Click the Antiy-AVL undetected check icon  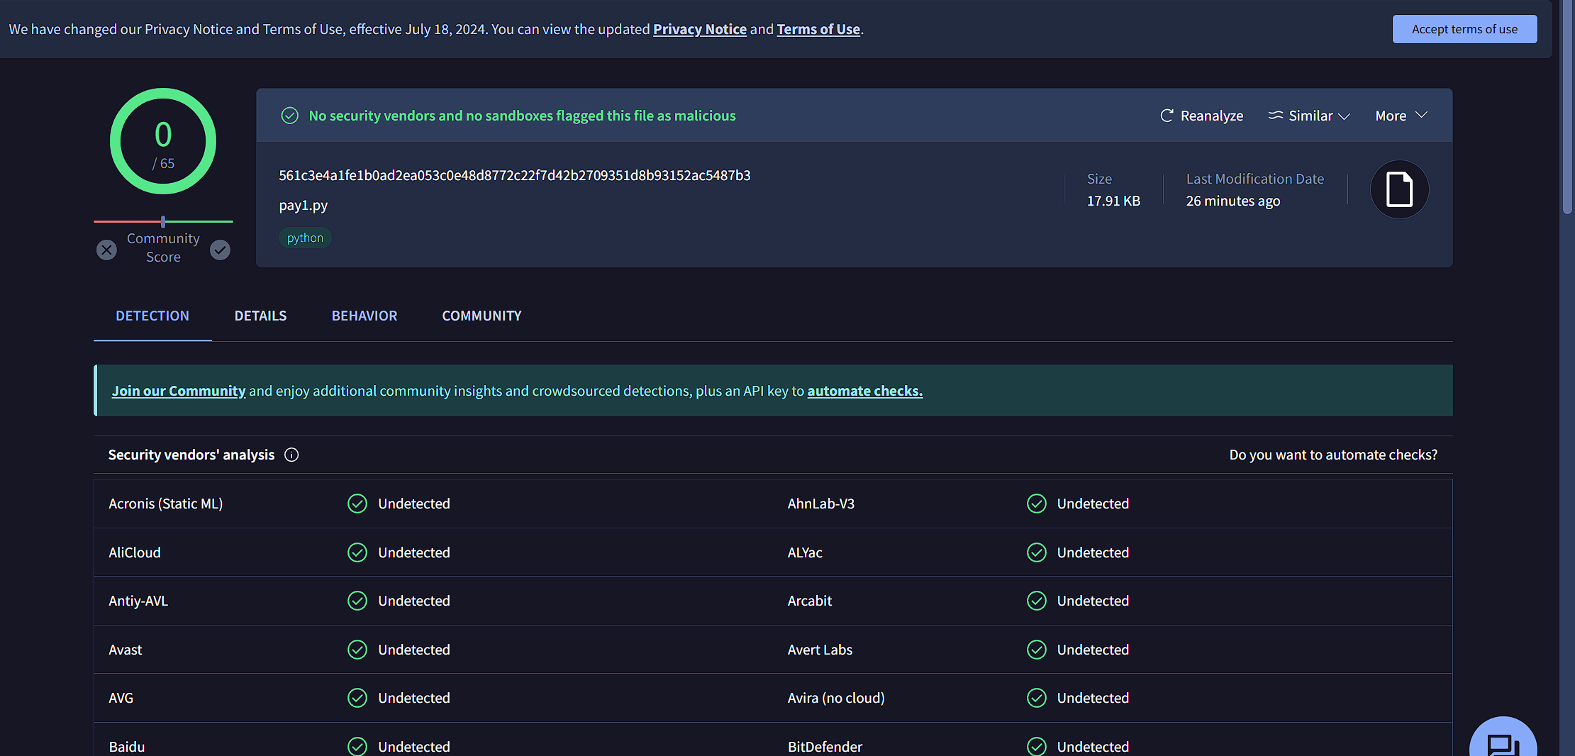click(x=357, y=601)
